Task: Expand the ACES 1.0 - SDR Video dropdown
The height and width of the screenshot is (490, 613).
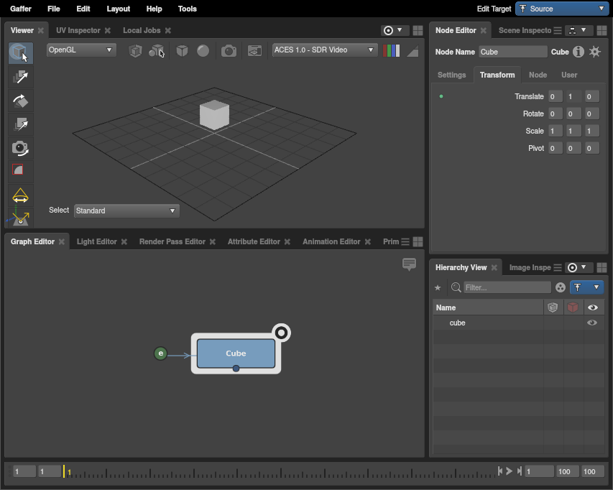Action: tap(325, 50)
